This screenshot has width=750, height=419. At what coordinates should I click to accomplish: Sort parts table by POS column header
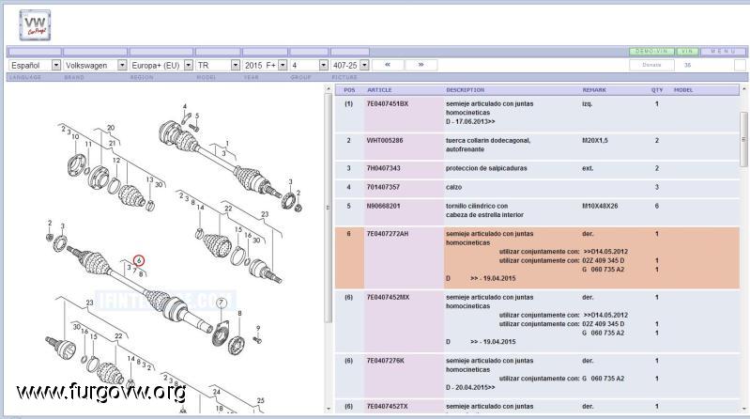pos(349,90)
